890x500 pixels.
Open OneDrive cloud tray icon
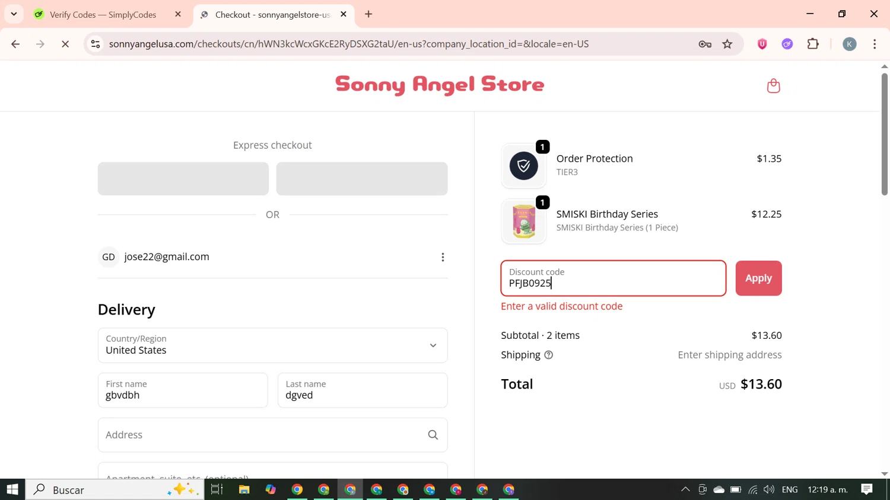pos(719,489)
